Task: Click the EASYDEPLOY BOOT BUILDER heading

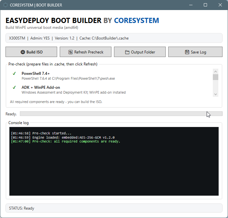Action: coord(82,20)
